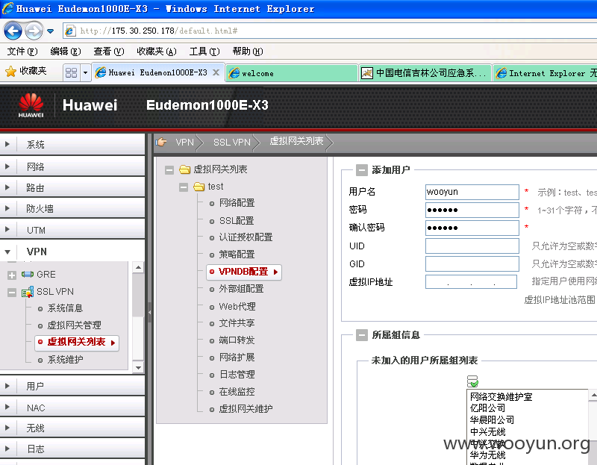Viewport: 597px width, 465px height.
Task: Click sidebar scrollbar down arrow
Action: pyautogui.click(x=138, y=367)
